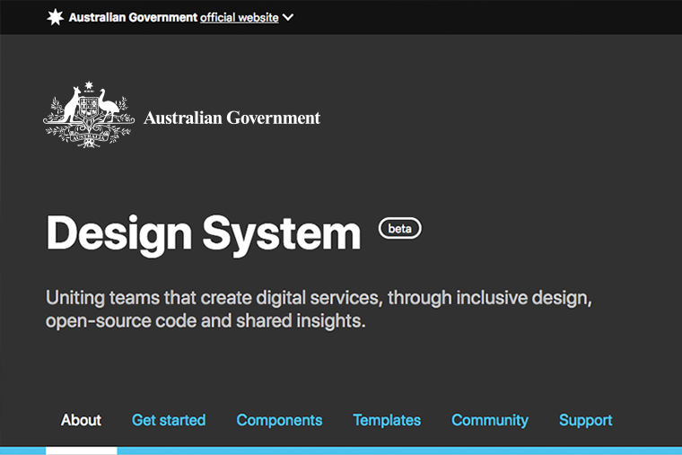Open the Components tab

[x=279, y=420]
